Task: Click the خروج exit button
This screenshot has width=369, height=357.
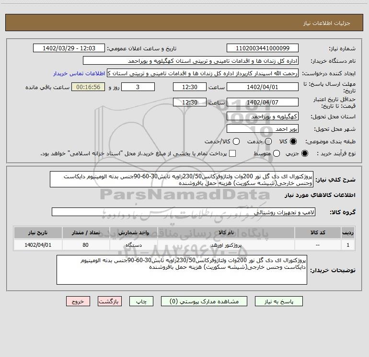Action: (x=78, y=301)
